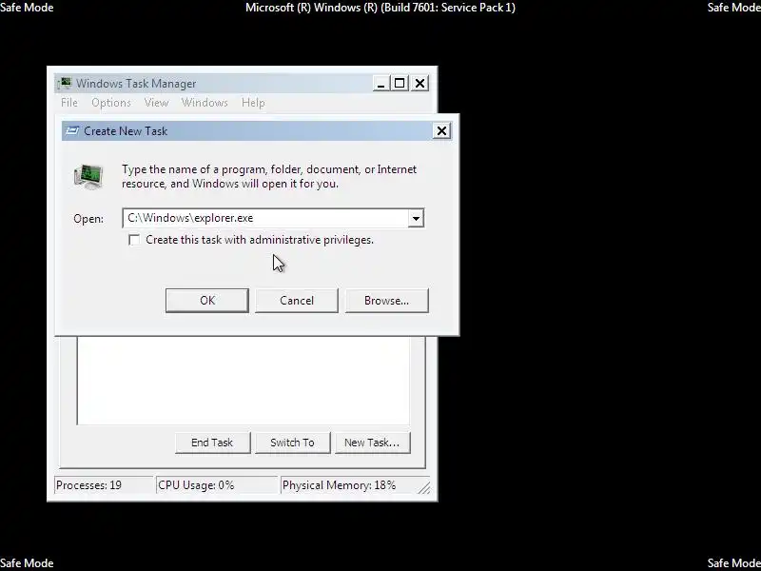Click the Windows Build 7601 text at the top of the desktop
Screen dimensions: 761x571
(380, 8)
